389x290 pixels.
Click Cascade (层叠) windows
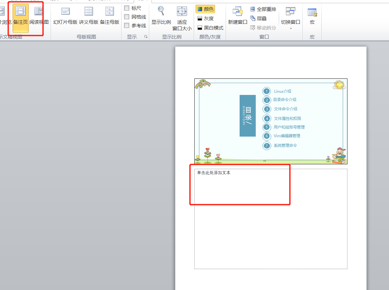click(258, 18)
